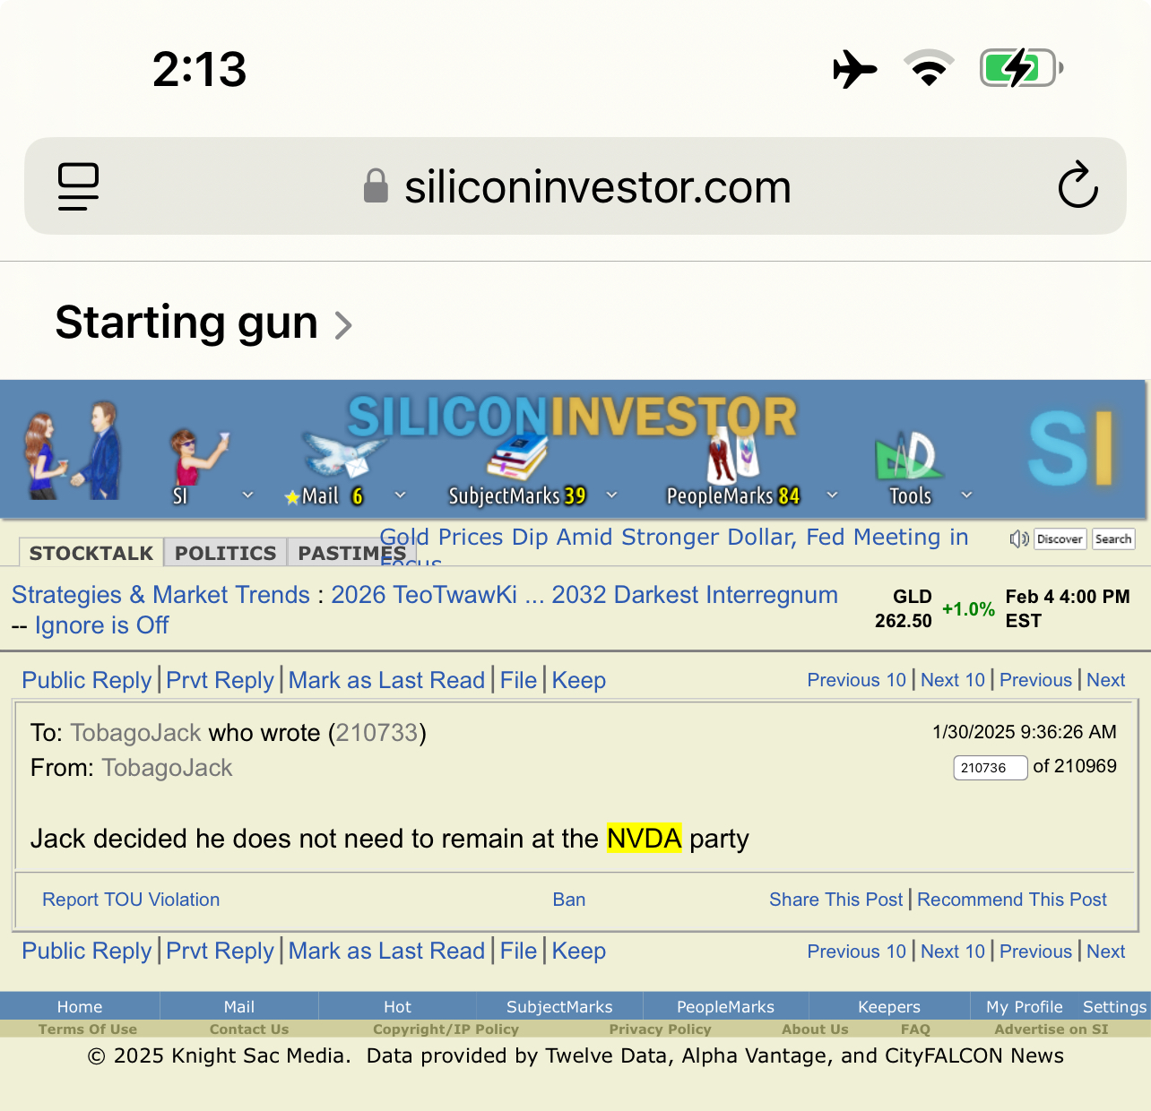The height and width of the screenshot is (1111, 1151).
Task: Open the Advertise on SI link
Action: tap(1051, 1029)
